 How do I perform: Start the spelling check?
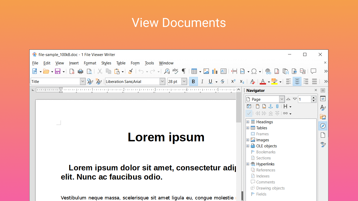coord(175,71)
